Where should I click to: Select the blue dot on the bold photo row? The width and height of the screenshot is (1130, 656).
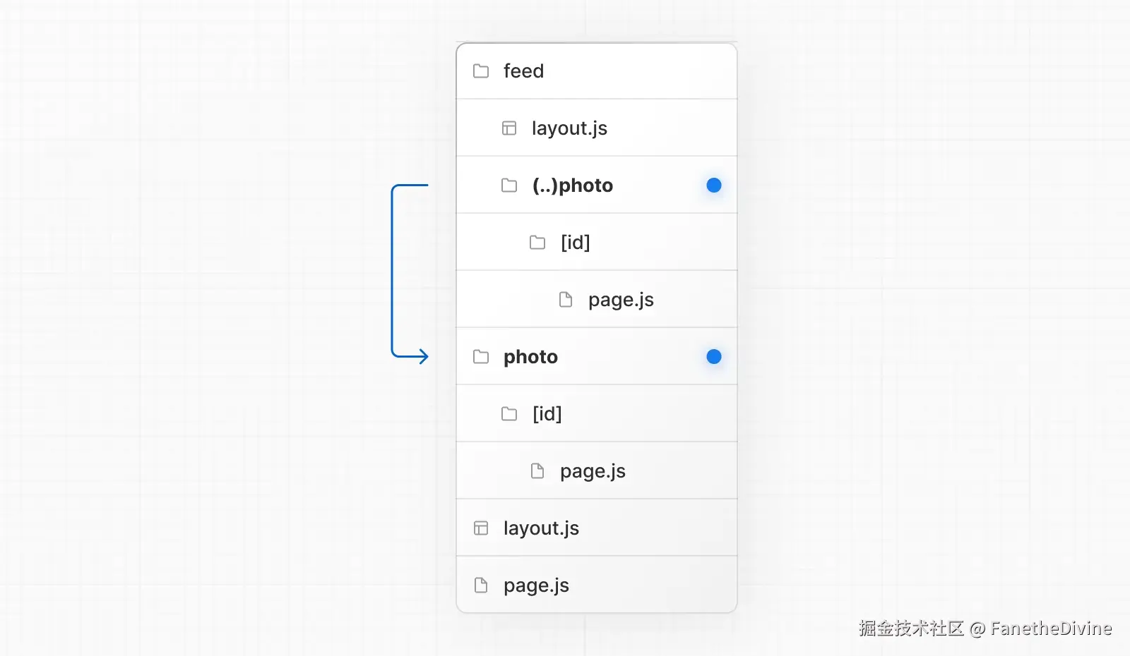pyautogui.click(x=714, y=357)
